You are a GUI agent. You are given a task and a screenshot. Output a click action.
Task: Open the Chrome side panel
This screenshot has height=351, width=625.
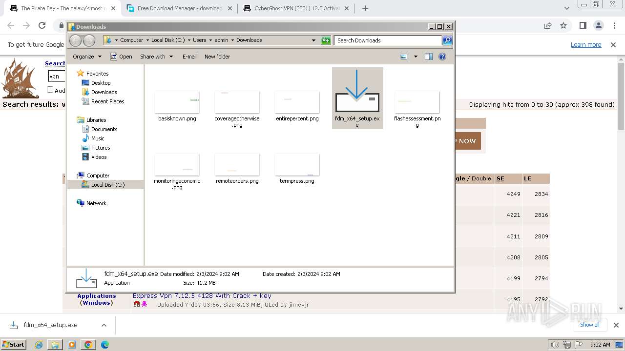(x=583, y=26)
